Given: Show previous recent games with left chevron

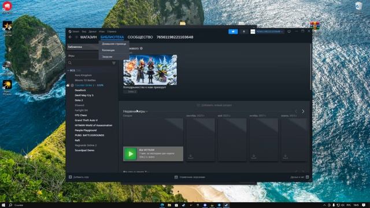Looking at the screenshot, I should coord(296,112).
